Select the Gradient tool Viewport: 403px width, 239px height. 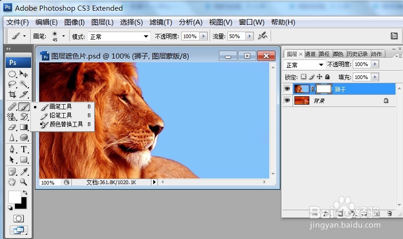(x=24, y=127)
